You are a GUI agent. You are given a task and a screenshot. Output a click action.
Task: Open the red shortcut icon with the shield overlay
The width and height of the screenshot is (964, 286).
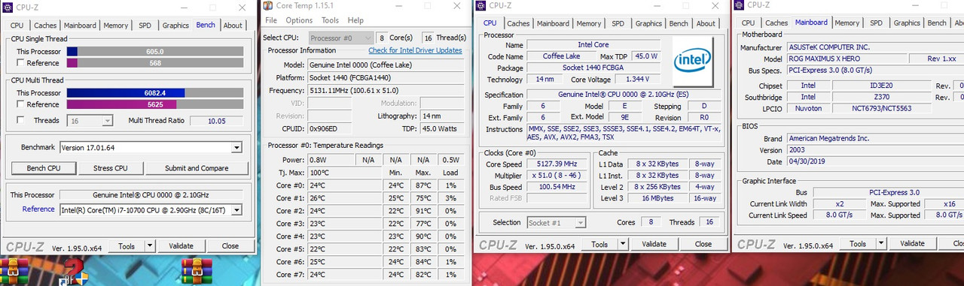[73, 272]
